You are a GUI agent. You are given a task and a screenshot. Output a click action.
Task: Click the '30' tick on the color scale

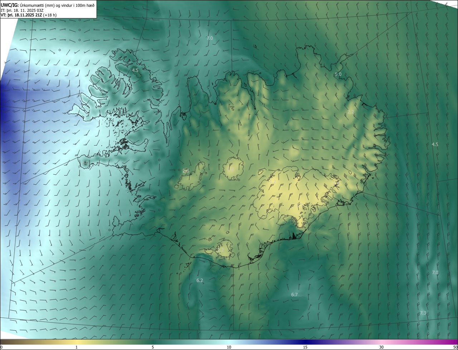(x=381, y=347)
